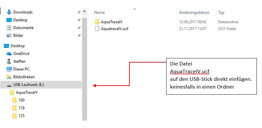Click folder icon next to 119

[15, 108]
